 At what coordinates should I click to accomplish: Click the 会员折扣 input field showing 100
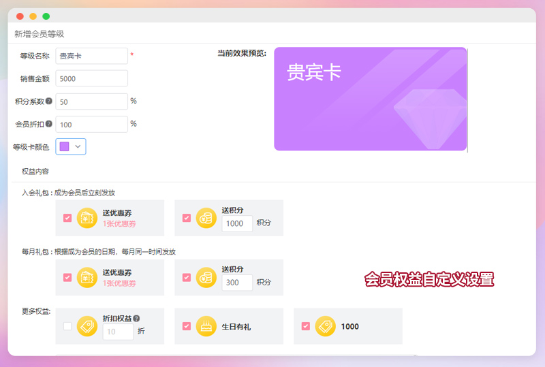(x=92, y=124)
